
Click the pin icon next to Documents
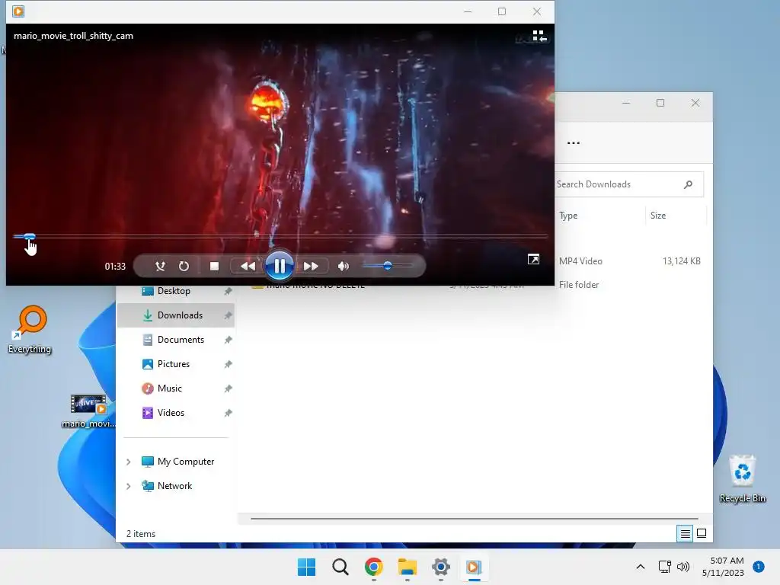[228, 340]
